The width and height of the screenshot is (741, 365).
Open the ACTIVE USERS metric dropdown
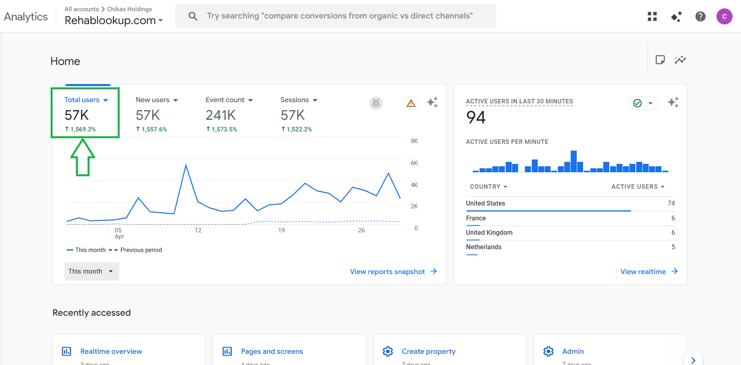[638, 187]
